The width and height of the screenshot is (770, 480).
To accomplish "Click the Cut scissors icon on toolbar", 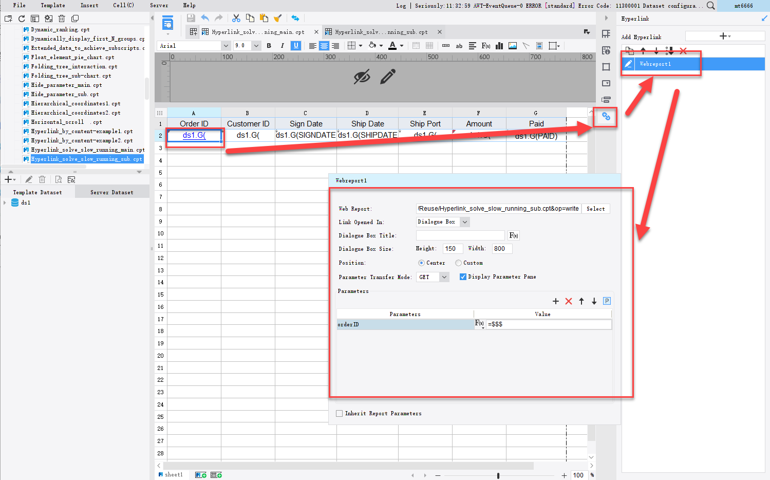I will (x=236, y=17).
